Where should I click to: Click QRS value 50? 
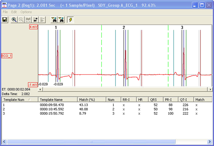tap(156, 109)
